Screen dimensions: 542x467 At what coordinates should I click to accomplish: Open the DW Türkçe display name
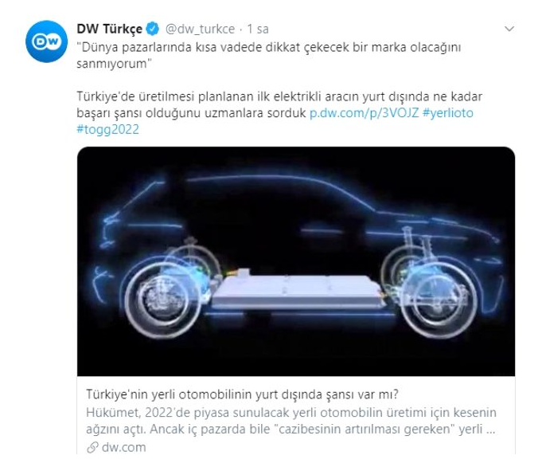click(x=109, y=29)
